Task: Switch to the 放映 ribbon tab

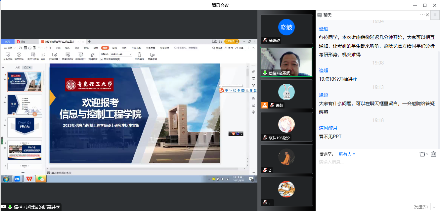Action: click(105, 48)
